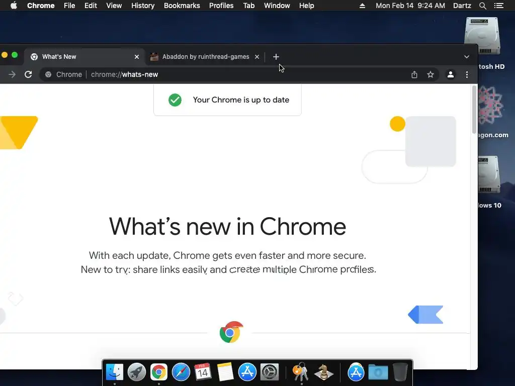Click the green up-to-date checkmark

point(175,100)
